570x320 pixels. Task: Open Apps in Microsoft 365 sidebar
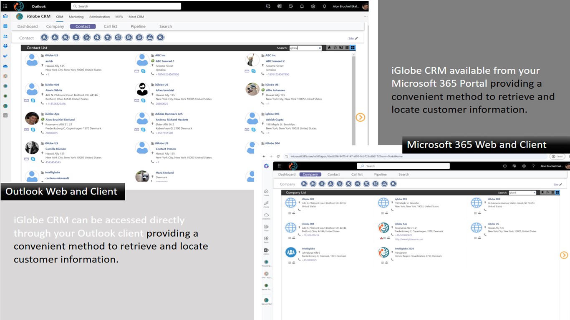click(266, 240)
